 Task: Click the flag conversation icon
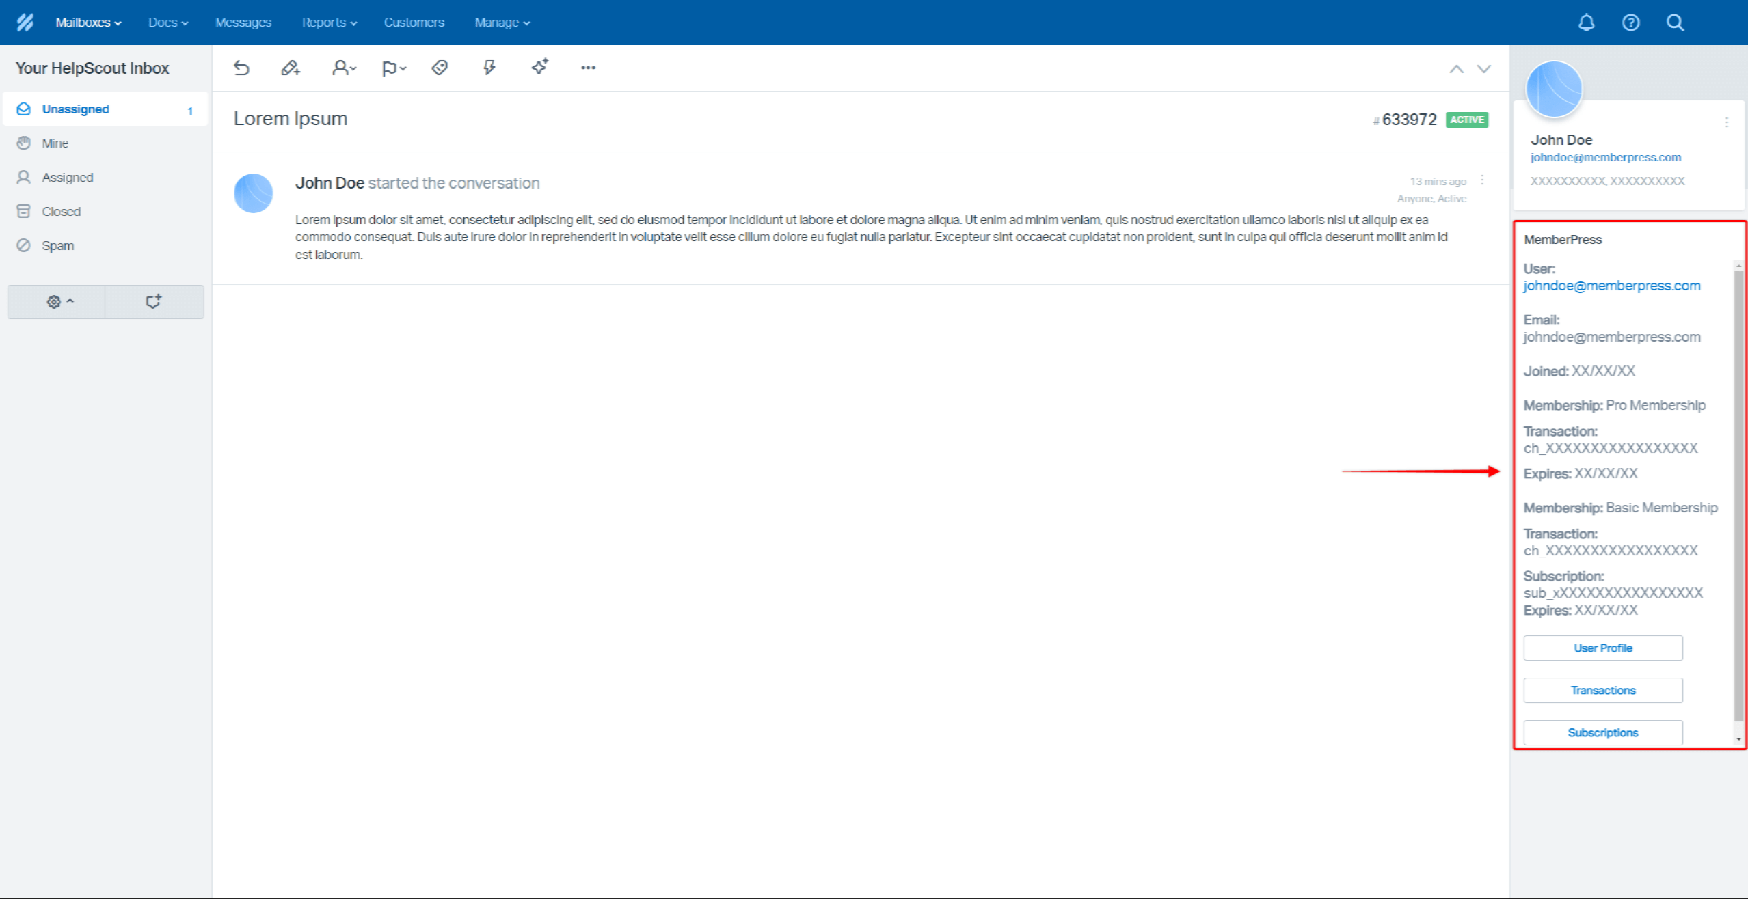pyautogui.click(x=392, y=68)
